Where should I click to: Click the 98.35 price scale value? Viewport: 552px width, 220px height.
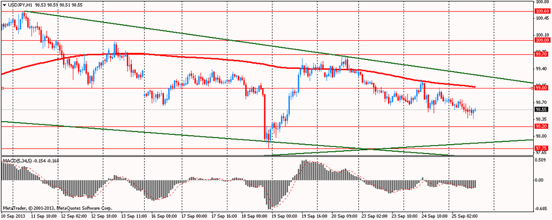coord(541,119)
